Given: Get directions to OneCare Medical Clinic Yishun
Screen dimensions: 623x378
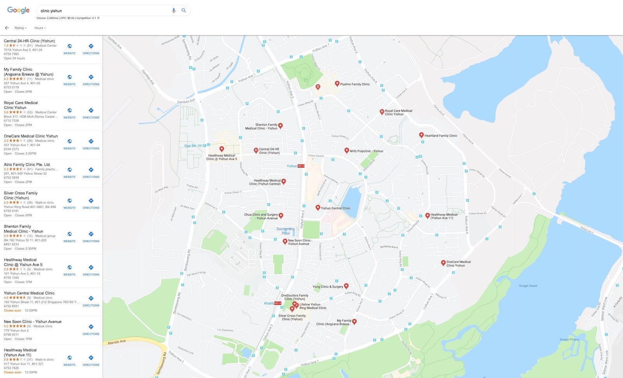Looking at the screenshot, I should pos(91,144).
